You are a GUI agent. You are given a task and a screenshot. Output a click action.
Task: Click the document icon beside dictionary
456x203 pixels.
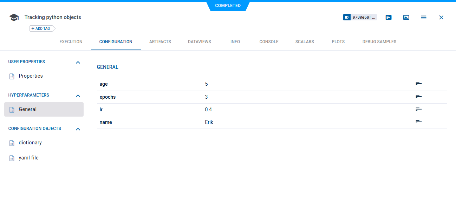point(12,143)
